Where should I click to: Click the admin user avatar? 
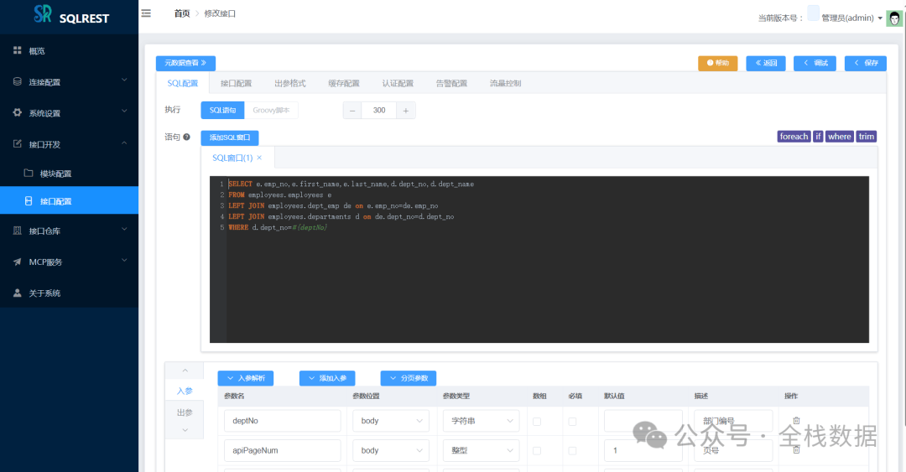coord(893,18)
